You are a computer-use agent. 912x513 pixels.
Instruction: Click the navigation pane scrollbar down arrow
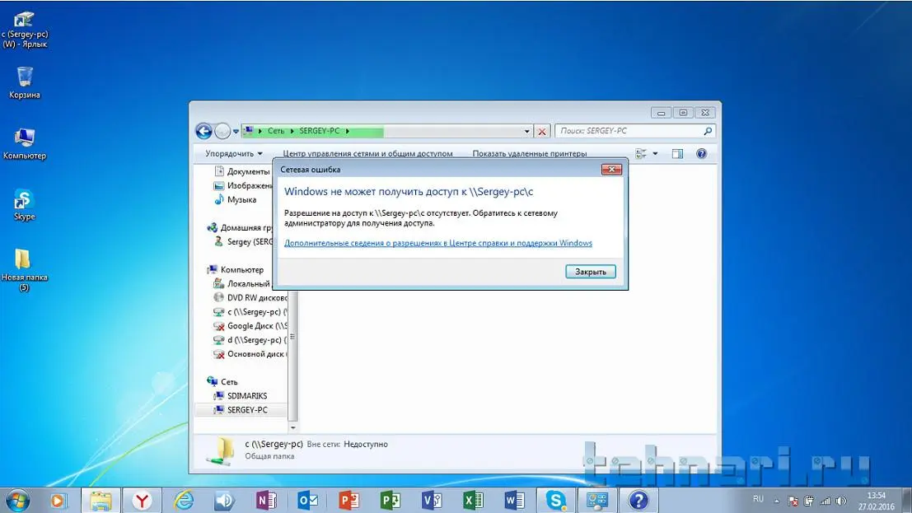coord(292,427)
